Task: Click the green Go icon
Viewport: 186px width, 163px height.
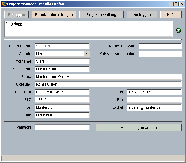Action: point(178,30)
